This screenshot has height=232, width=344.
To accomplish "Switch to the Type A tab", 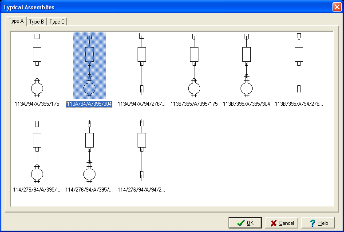I will pos(16,21).
